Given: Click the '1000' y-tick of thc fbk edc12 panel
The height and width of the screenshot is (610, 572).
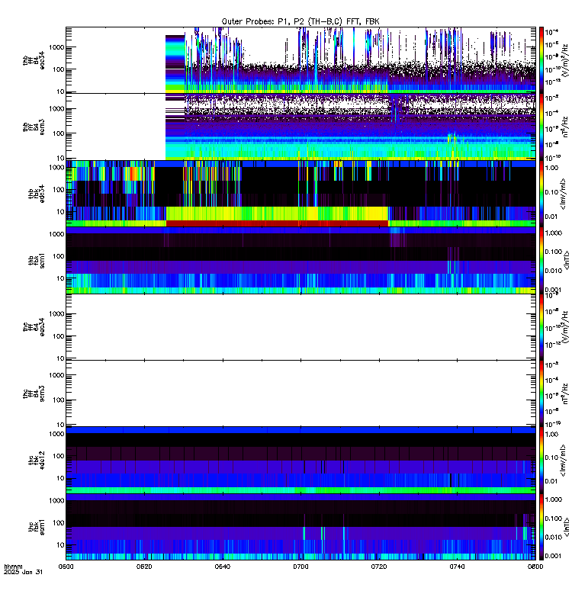Looking at the screenshot, I should 56,434.
